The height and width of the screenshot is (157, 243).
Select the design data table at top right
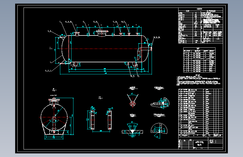click(201, 25)
